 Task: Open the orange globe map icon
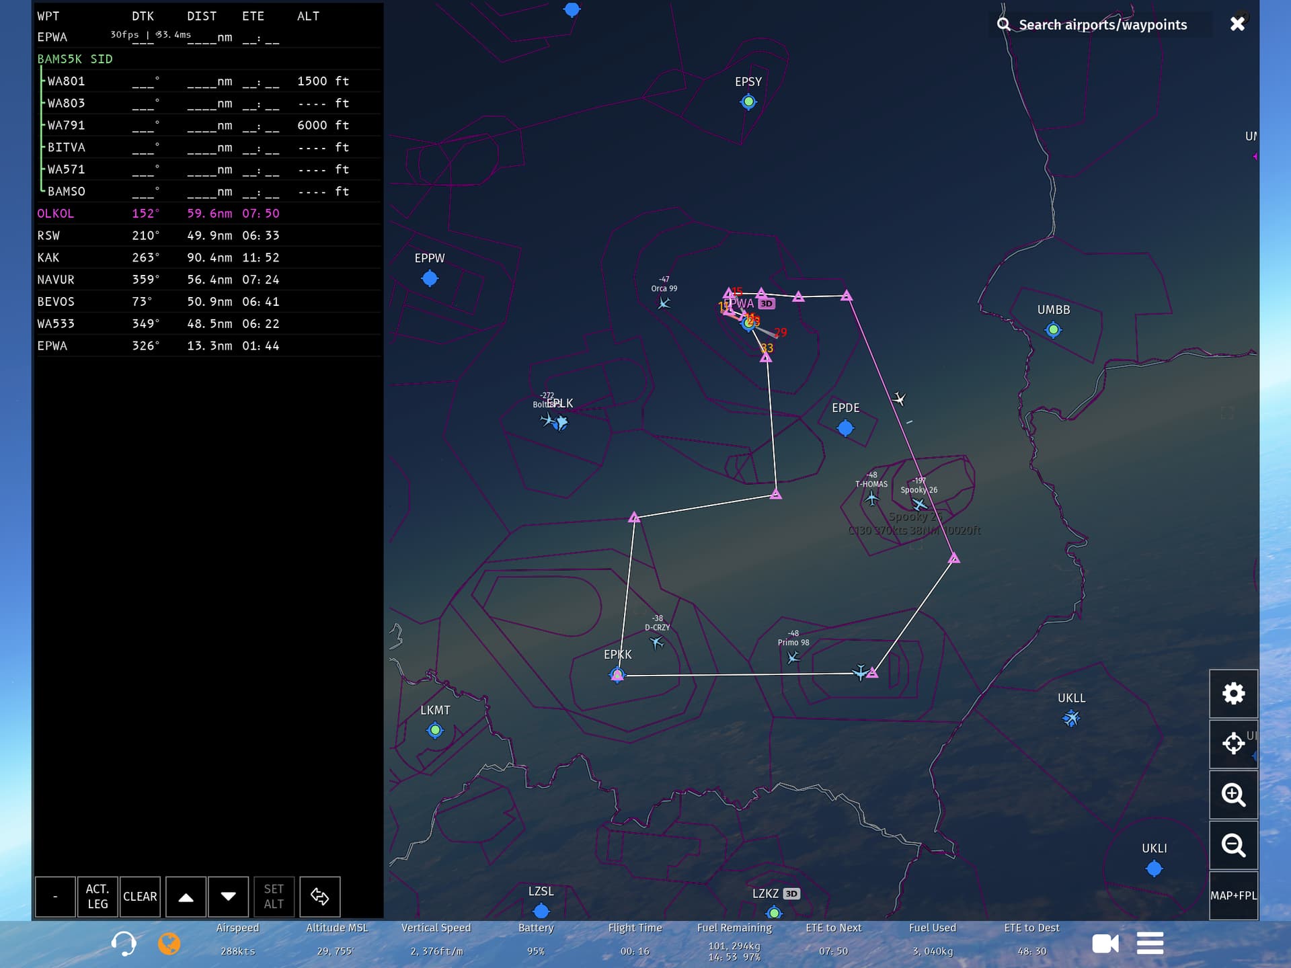click(169, 943)
